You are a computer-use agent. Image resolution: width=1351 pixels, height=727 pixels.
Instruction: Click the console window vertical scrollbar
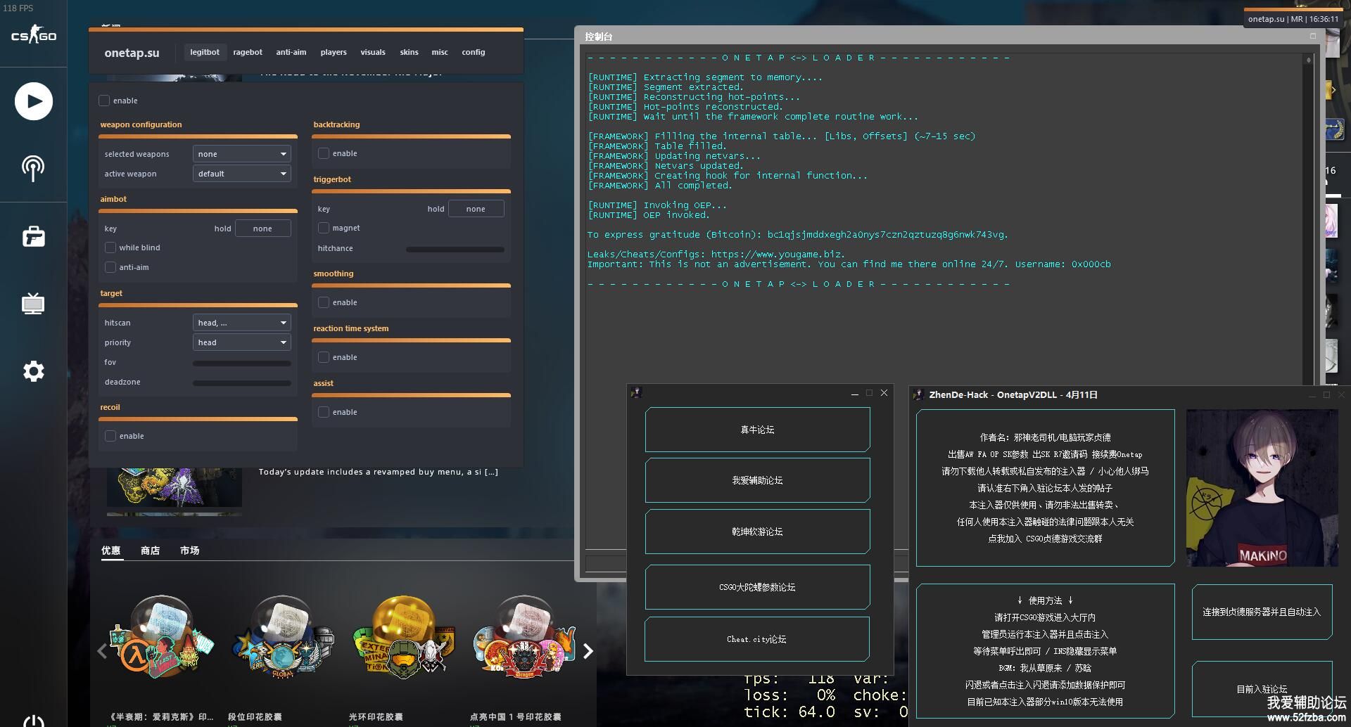coord(1309,218)
